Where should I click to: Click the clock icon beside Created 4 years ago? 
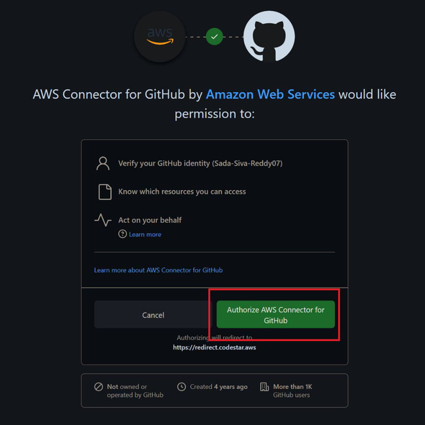pos(182,386)
